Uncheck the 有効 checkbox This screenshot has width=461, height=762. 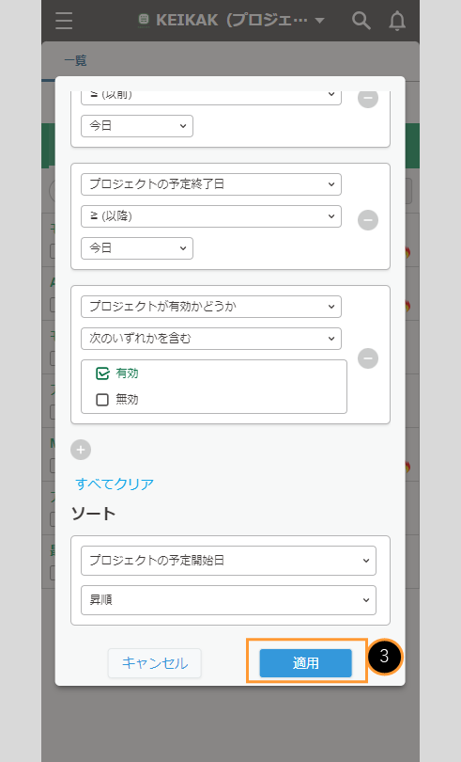(102, 373)
